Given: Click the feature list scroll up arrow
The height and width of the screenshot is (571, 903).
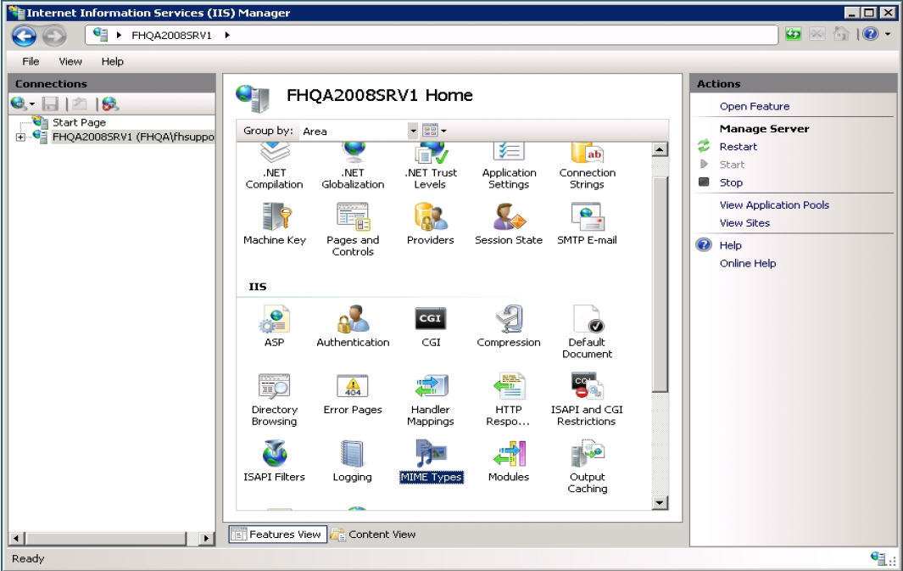Looking at the screenshot, I should tap(660, 150).
